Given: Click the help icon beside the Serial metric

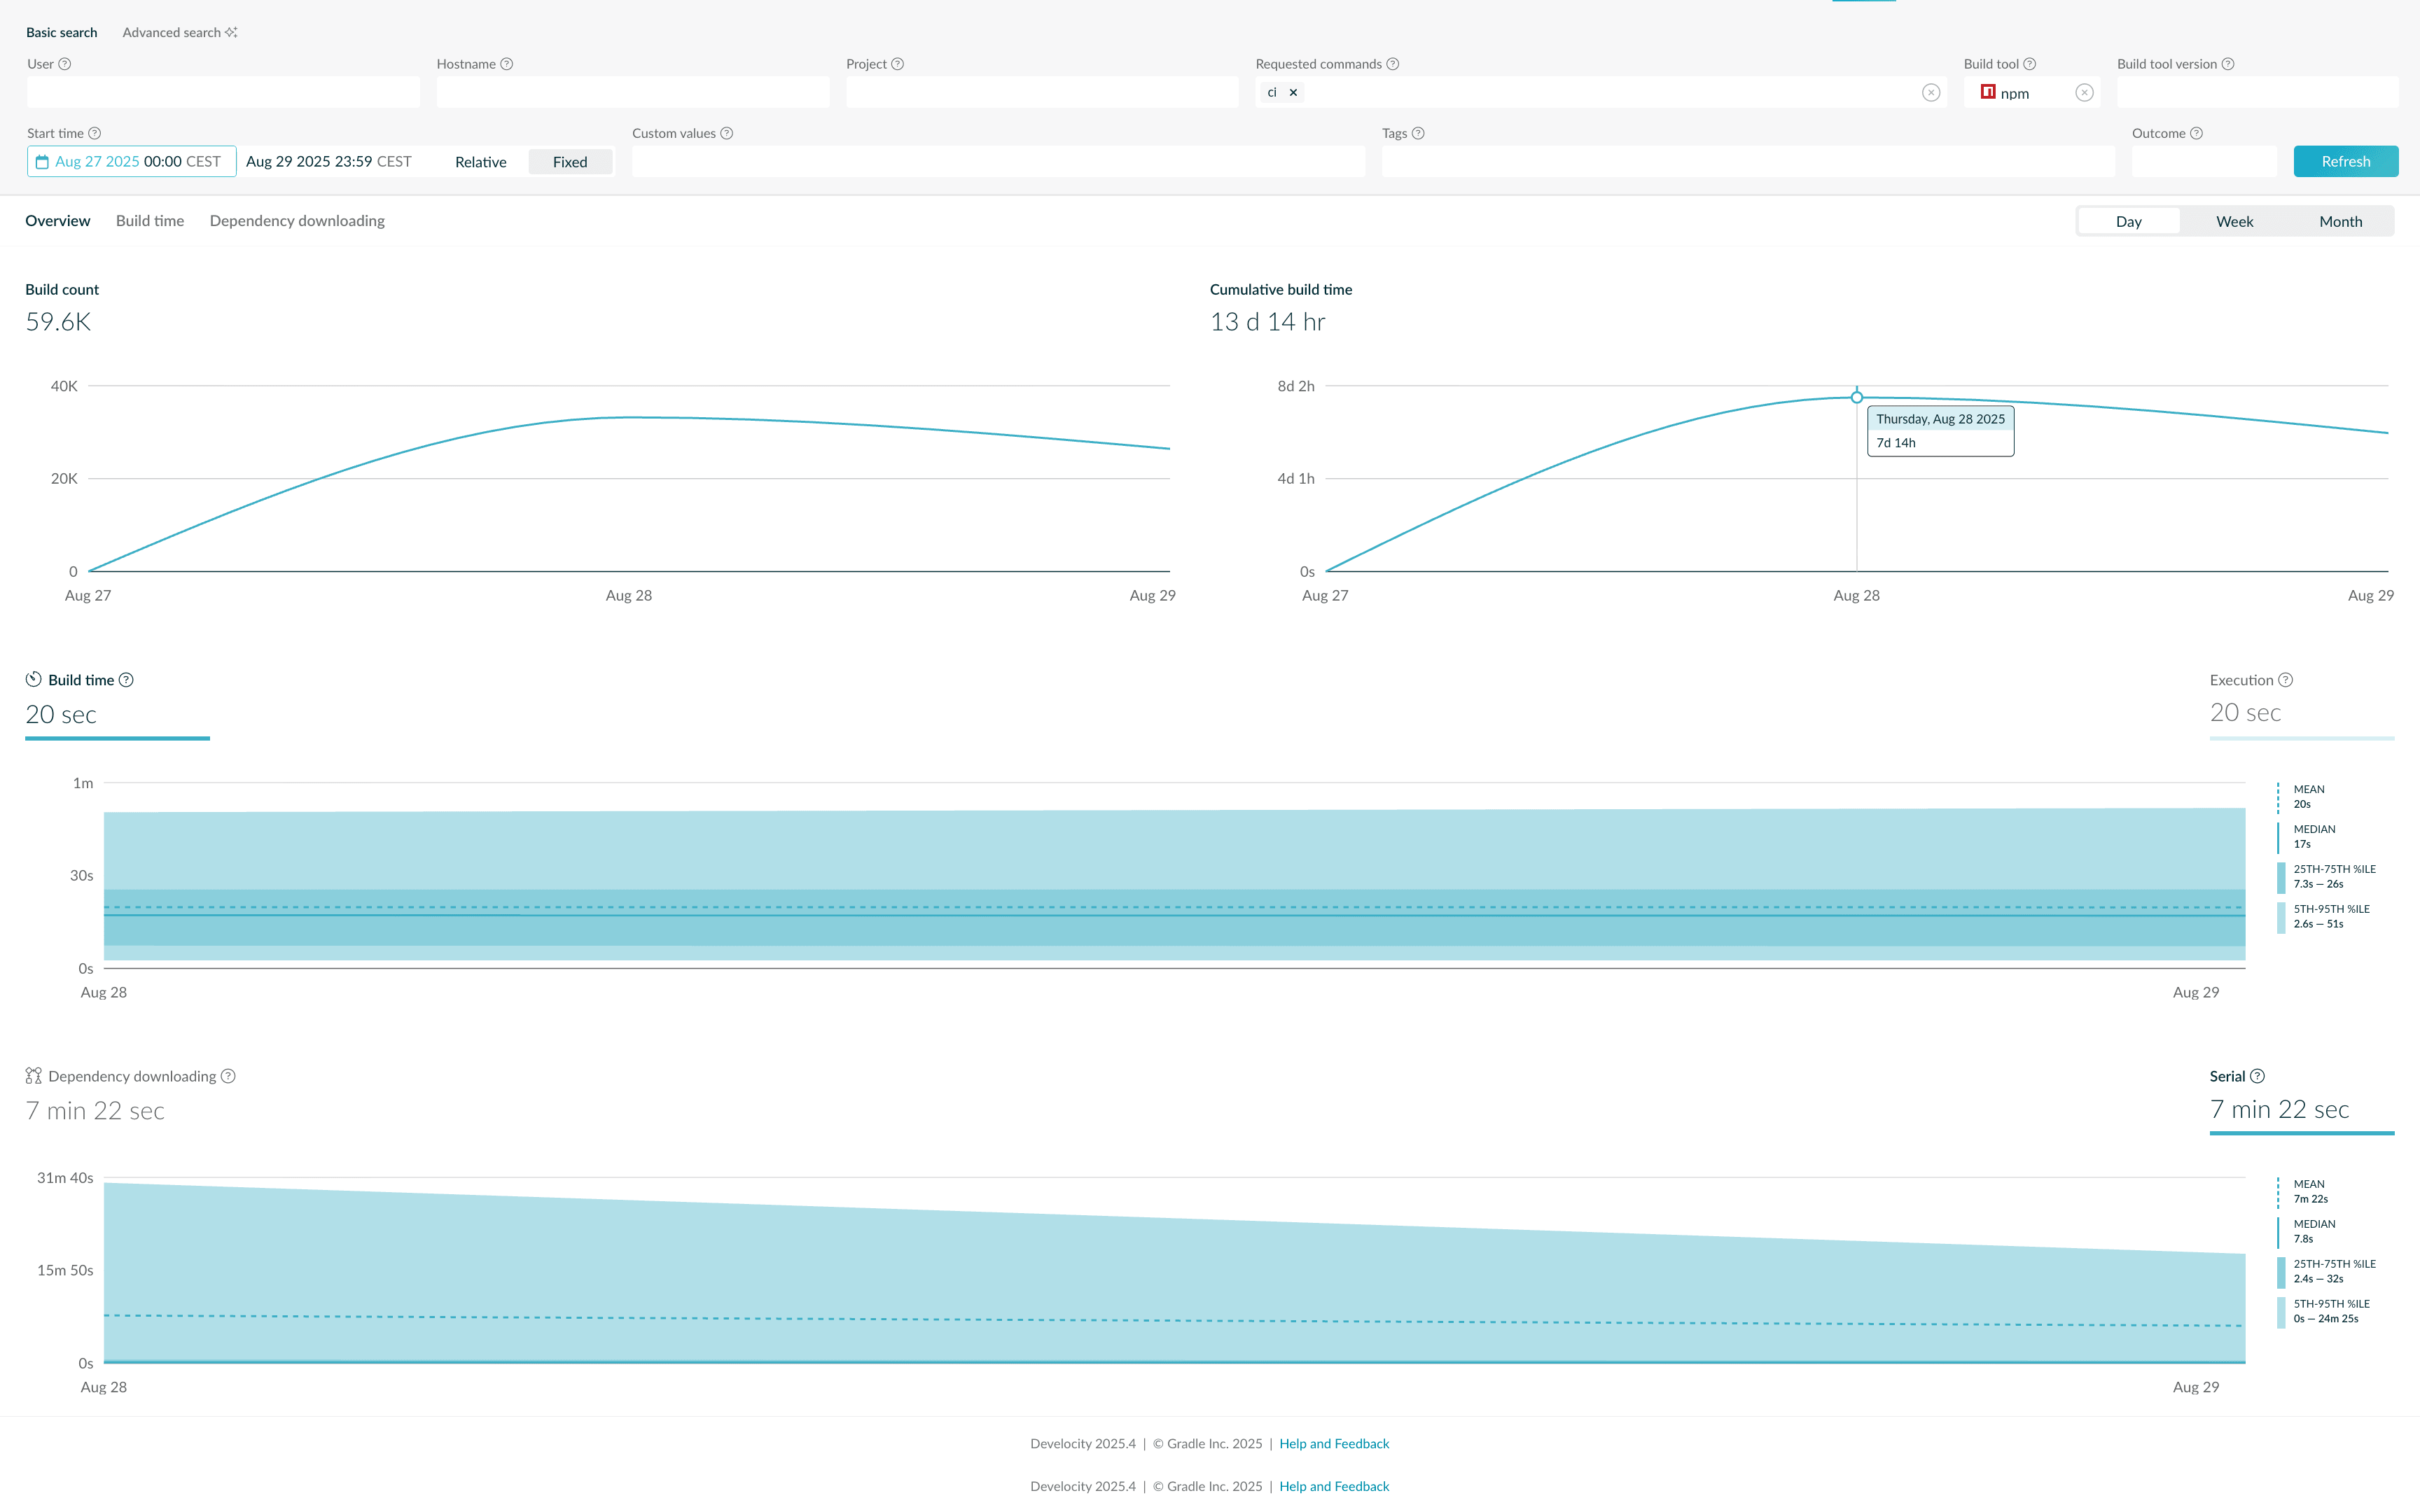Looking at the screenshot, I should point(2258,1076).
